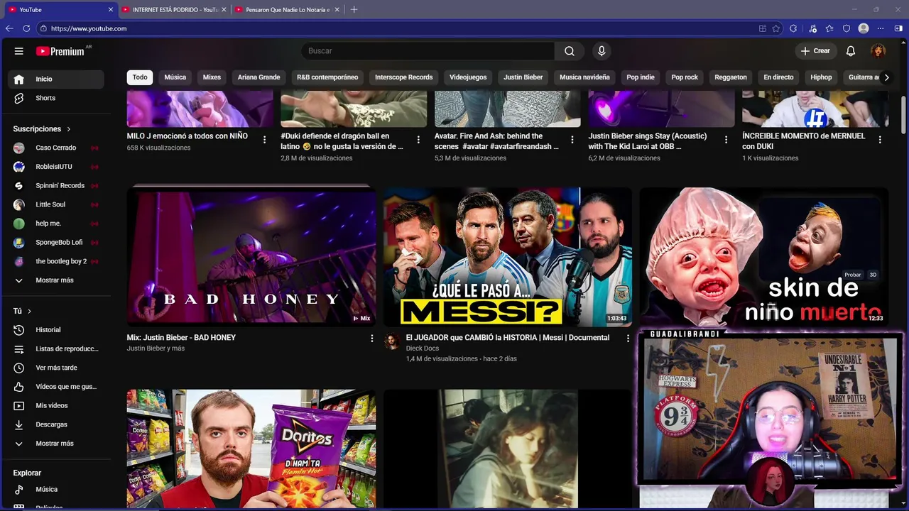The image size is (909, 511).
Task: Open the notifications bell
Action: click(x=851, y=51)
